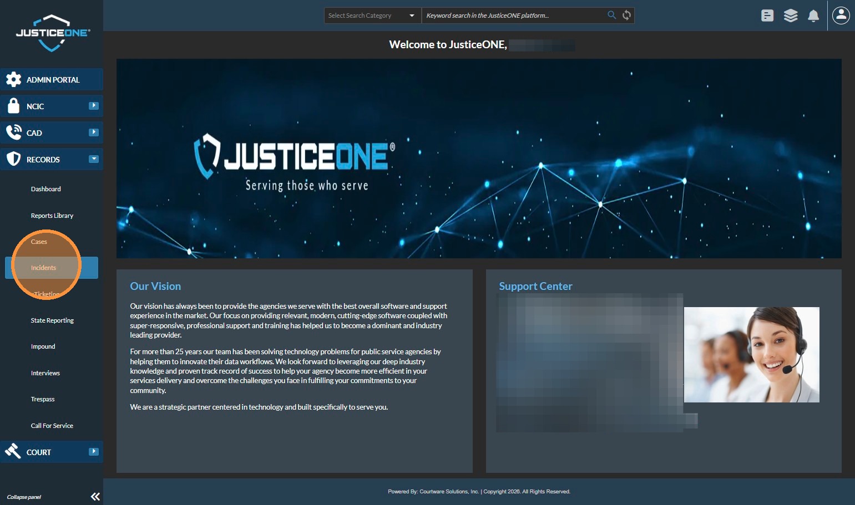Open notifications bell
The width and height of the screenshot is (855, 505).
tap(813, 16)
